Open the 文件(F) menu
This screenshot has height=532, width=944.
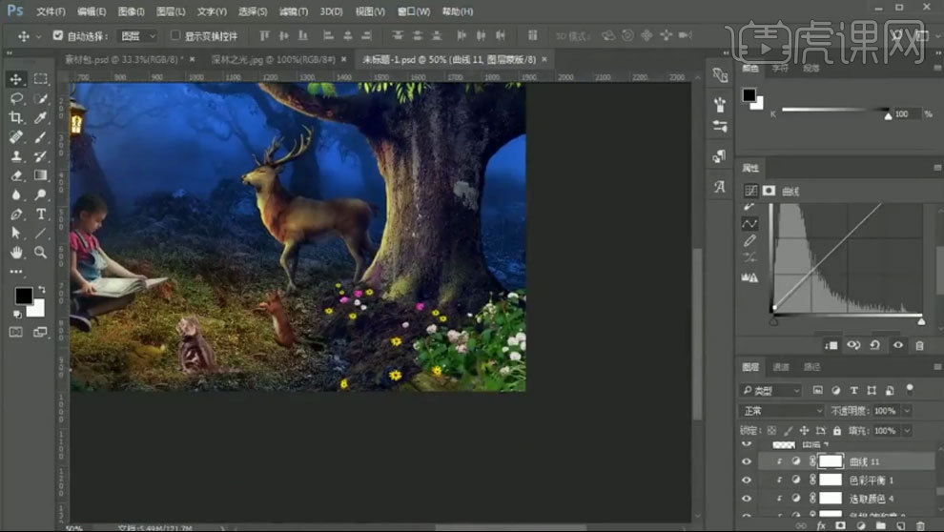(51, 11)
